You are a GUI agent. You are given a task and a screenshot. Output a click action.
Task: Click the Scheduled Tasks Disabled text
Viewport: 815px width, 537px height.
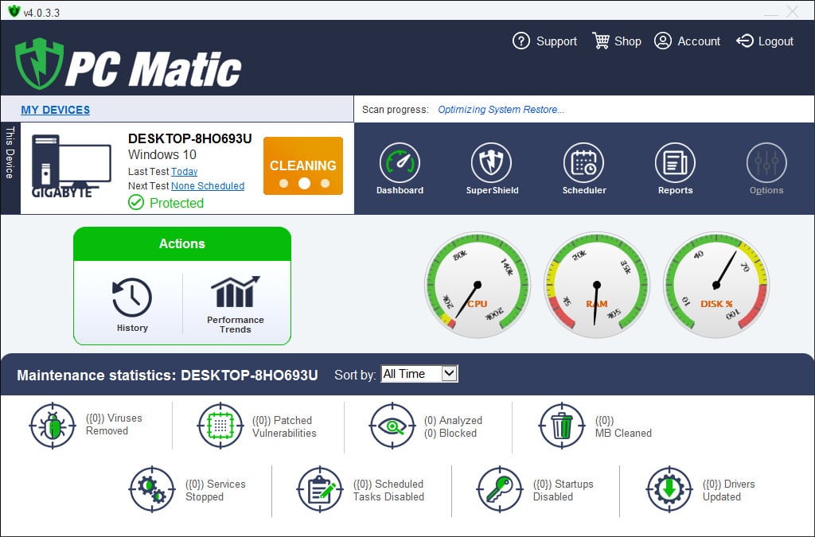pyautogui.click(x=388, y=490)
